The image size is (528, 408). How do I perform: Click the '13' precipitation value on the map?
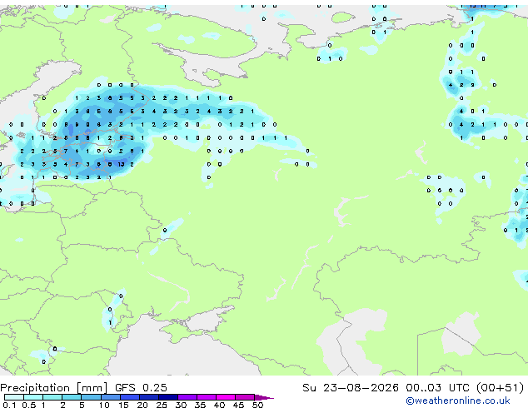click(122, 164)
